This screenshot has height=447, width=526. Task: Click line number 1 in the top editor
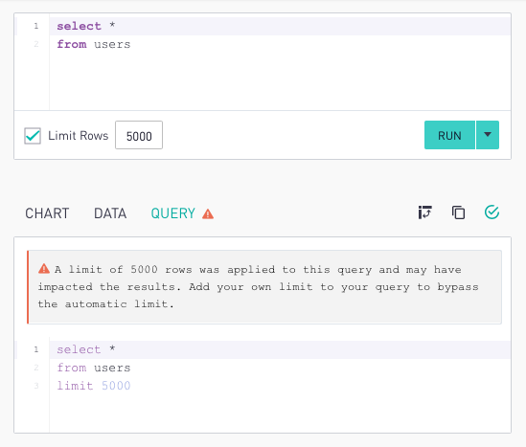pos(35,26)
